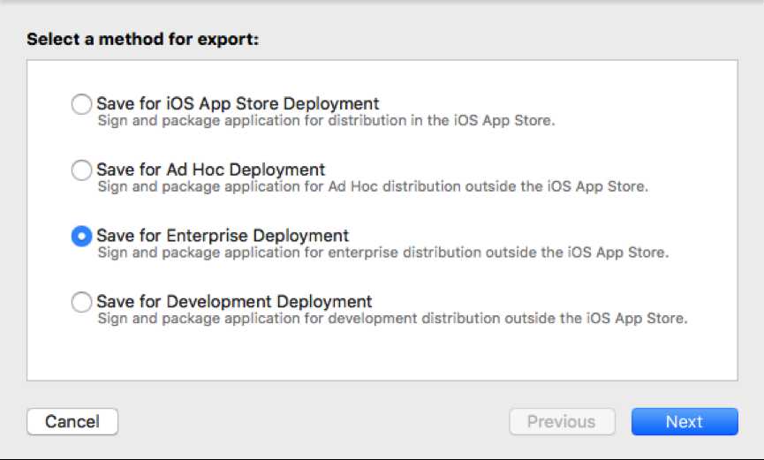Pick Save for Development Deployment radio button

pos(81,302)
